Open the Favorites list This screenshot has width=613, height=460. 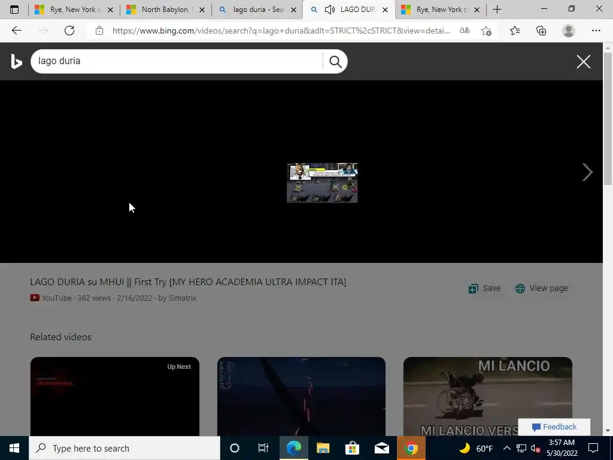(515, 31)
